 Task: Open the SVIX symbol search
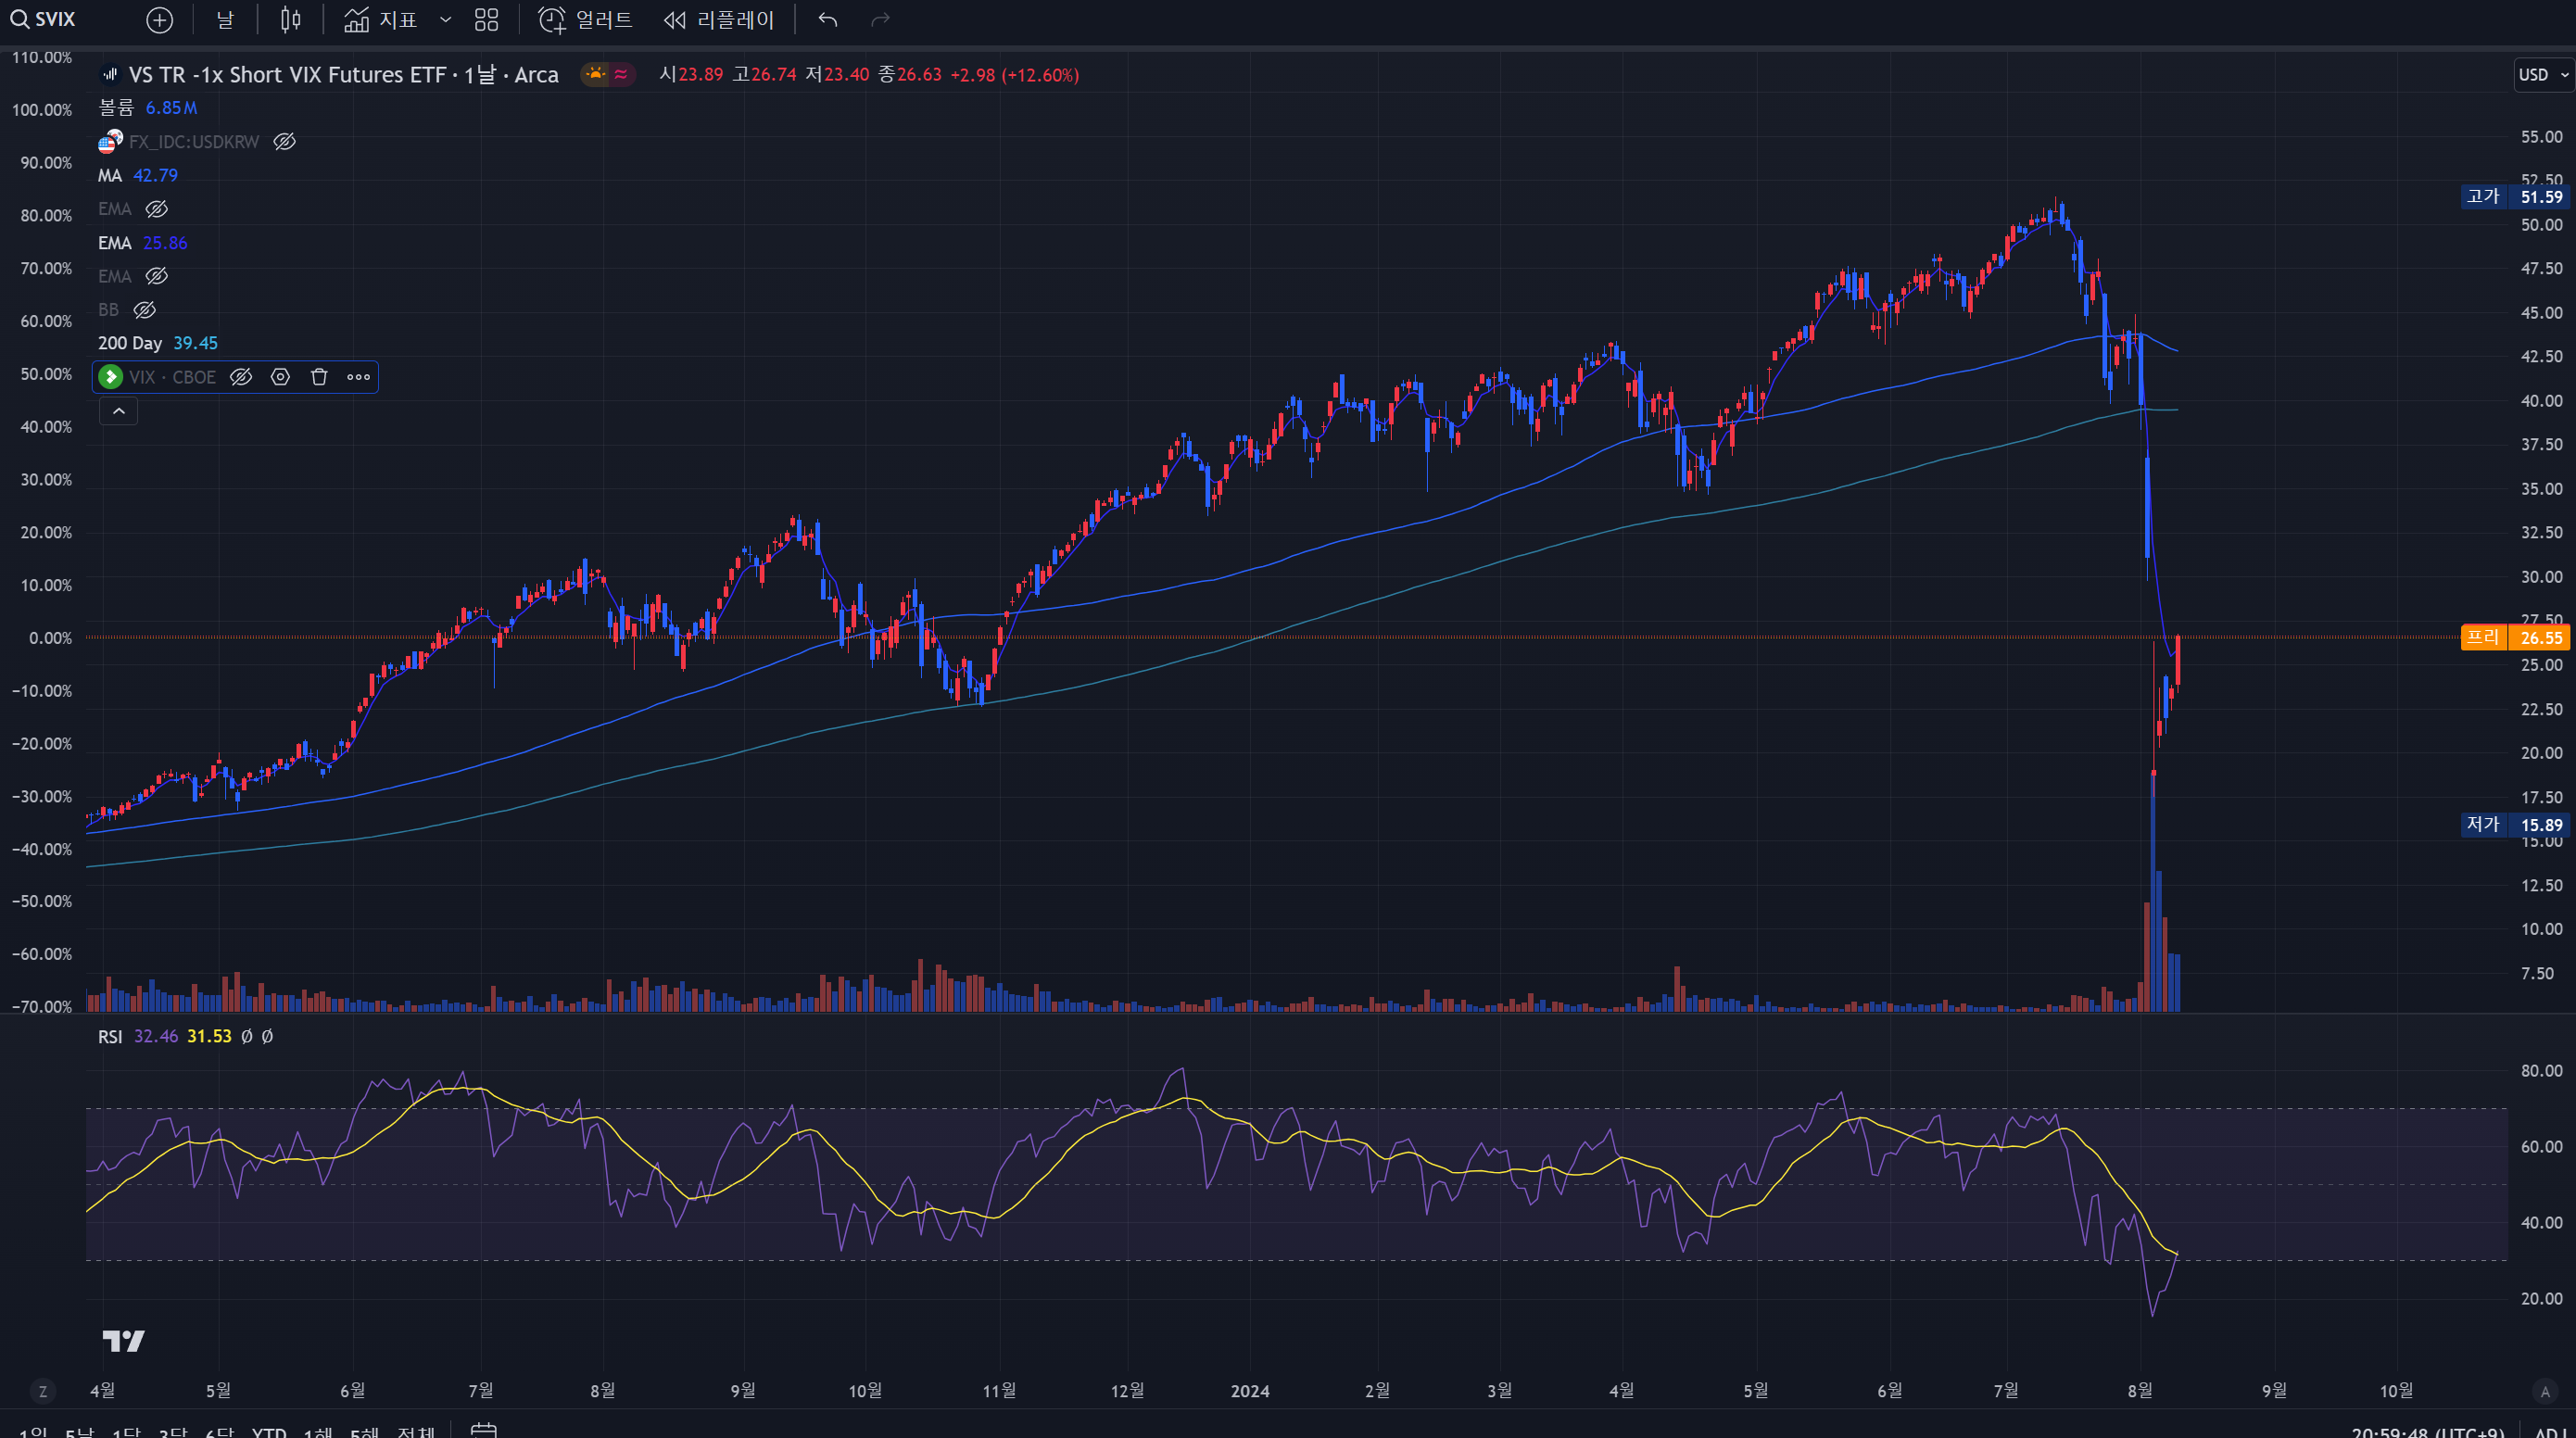pos(43,19)
